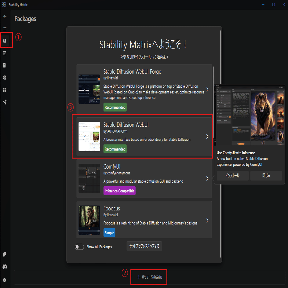Viewport: 288px width, 288px height.
Task: Click the 'By comfyanonymous' author text
Action: pyautogui.click(x=117, y=173)
